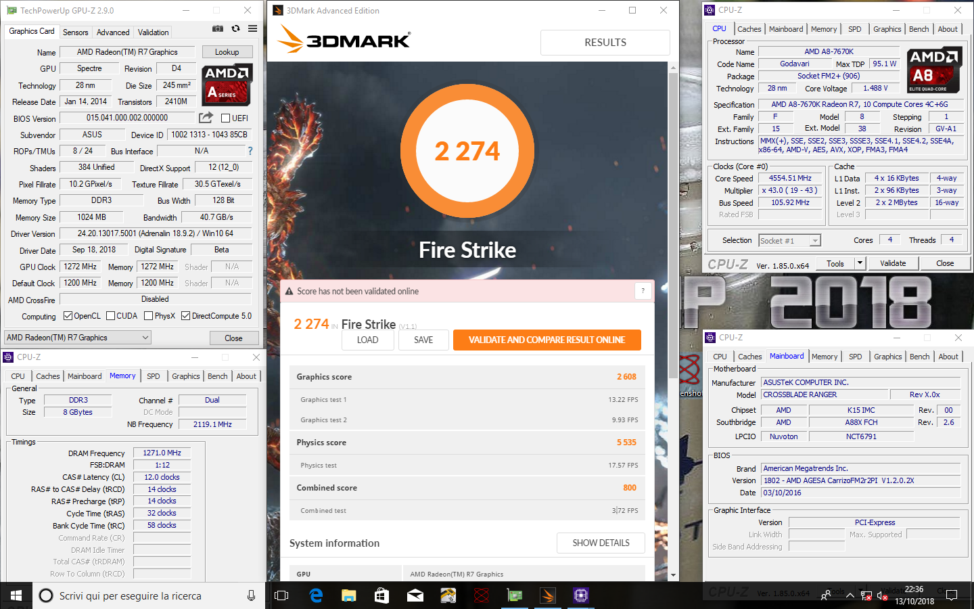Click the Bus Interface question mark icon
The width and height of the screenshot is (974, 609).
pos(250,151)
